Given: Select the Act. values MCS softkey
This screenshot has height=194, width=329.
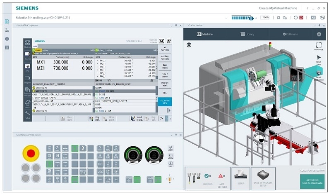Looking at the screenshot, I should 165,102.
